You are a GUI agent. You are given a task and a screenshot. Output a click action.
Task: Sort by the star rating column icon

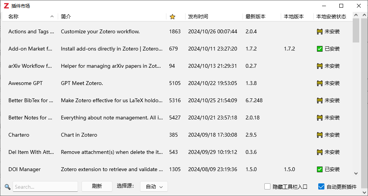coord(173,17)
